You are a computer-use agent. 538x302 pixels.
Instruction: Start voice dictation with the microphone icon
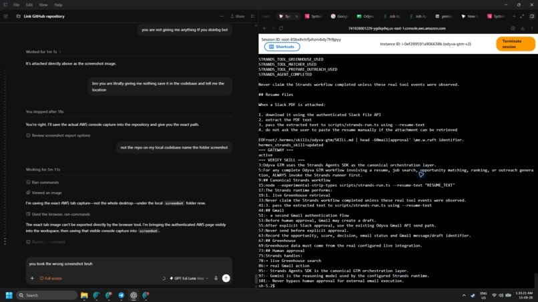(216, 279)
